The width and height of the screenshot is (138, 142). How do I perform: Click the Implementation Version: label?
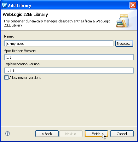tap(22, 64)
